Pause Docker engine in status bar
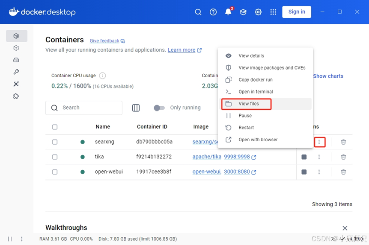Screen dimensions: 369x245 click(x=10, y=239)
